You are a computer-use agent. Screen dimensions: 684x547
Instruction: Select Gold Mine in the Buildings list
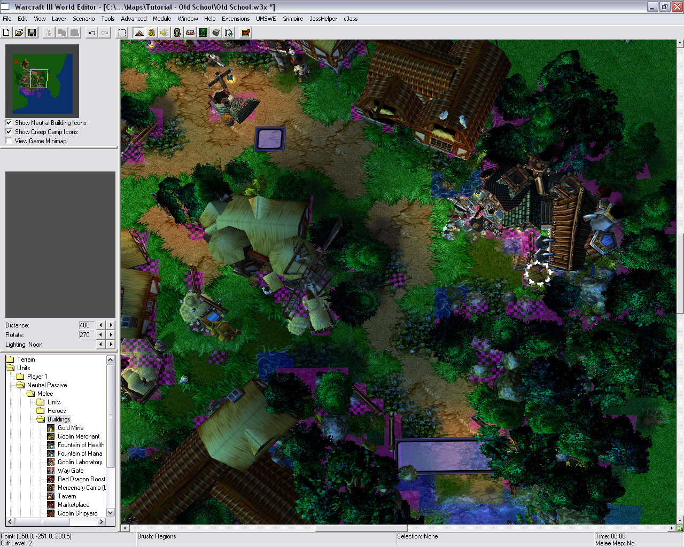71,428
